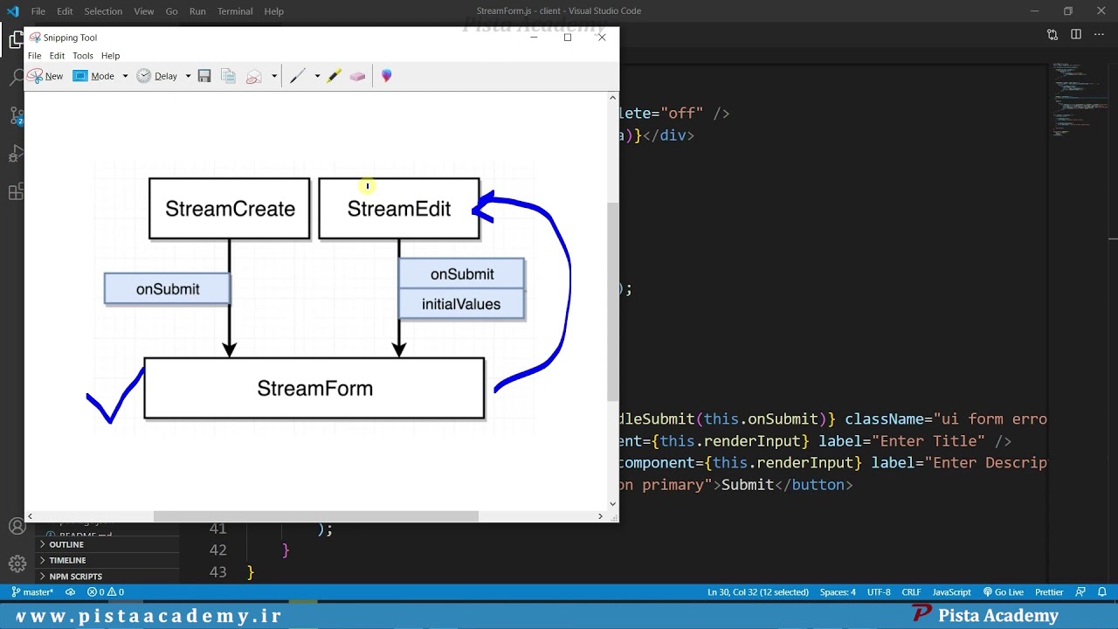Open VS Code Terminal menu

click(235, 11)
